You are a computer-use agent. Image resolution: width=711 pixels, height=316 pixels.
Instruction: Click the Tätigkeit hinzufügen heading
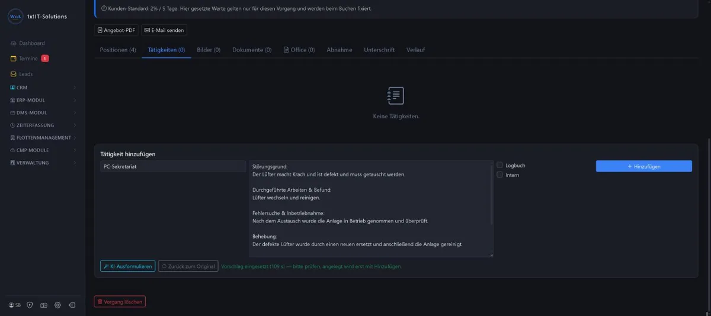point(128,154)
